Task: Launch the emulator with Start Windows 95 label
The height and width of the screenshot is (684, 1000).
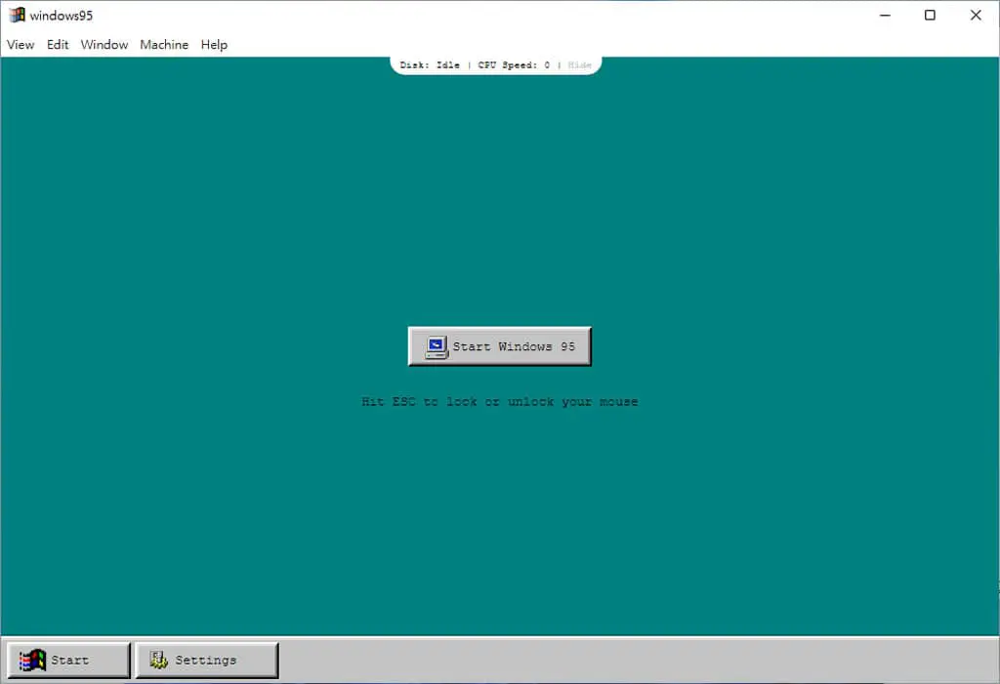Action: pos(514,346)
